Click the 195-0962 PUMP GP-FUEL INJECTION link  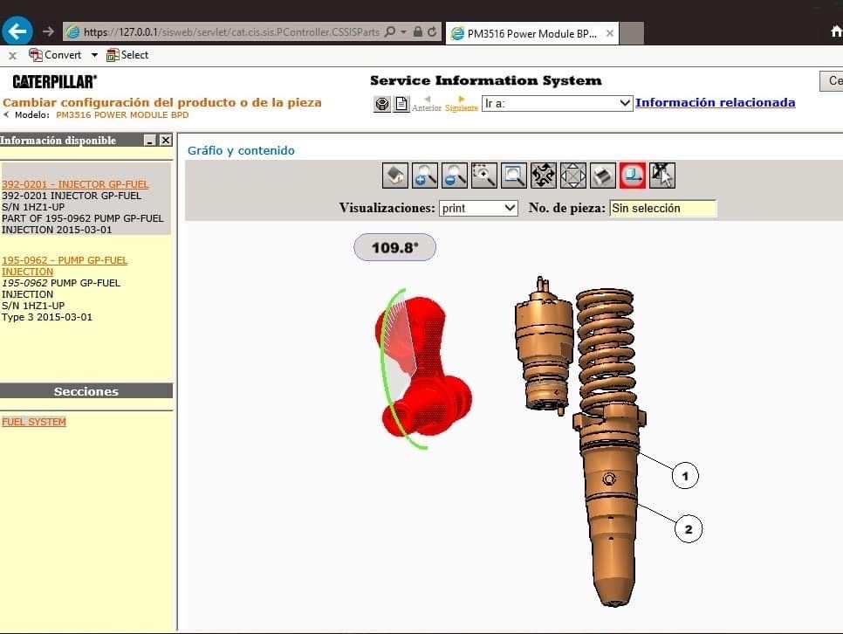(65, 265)
